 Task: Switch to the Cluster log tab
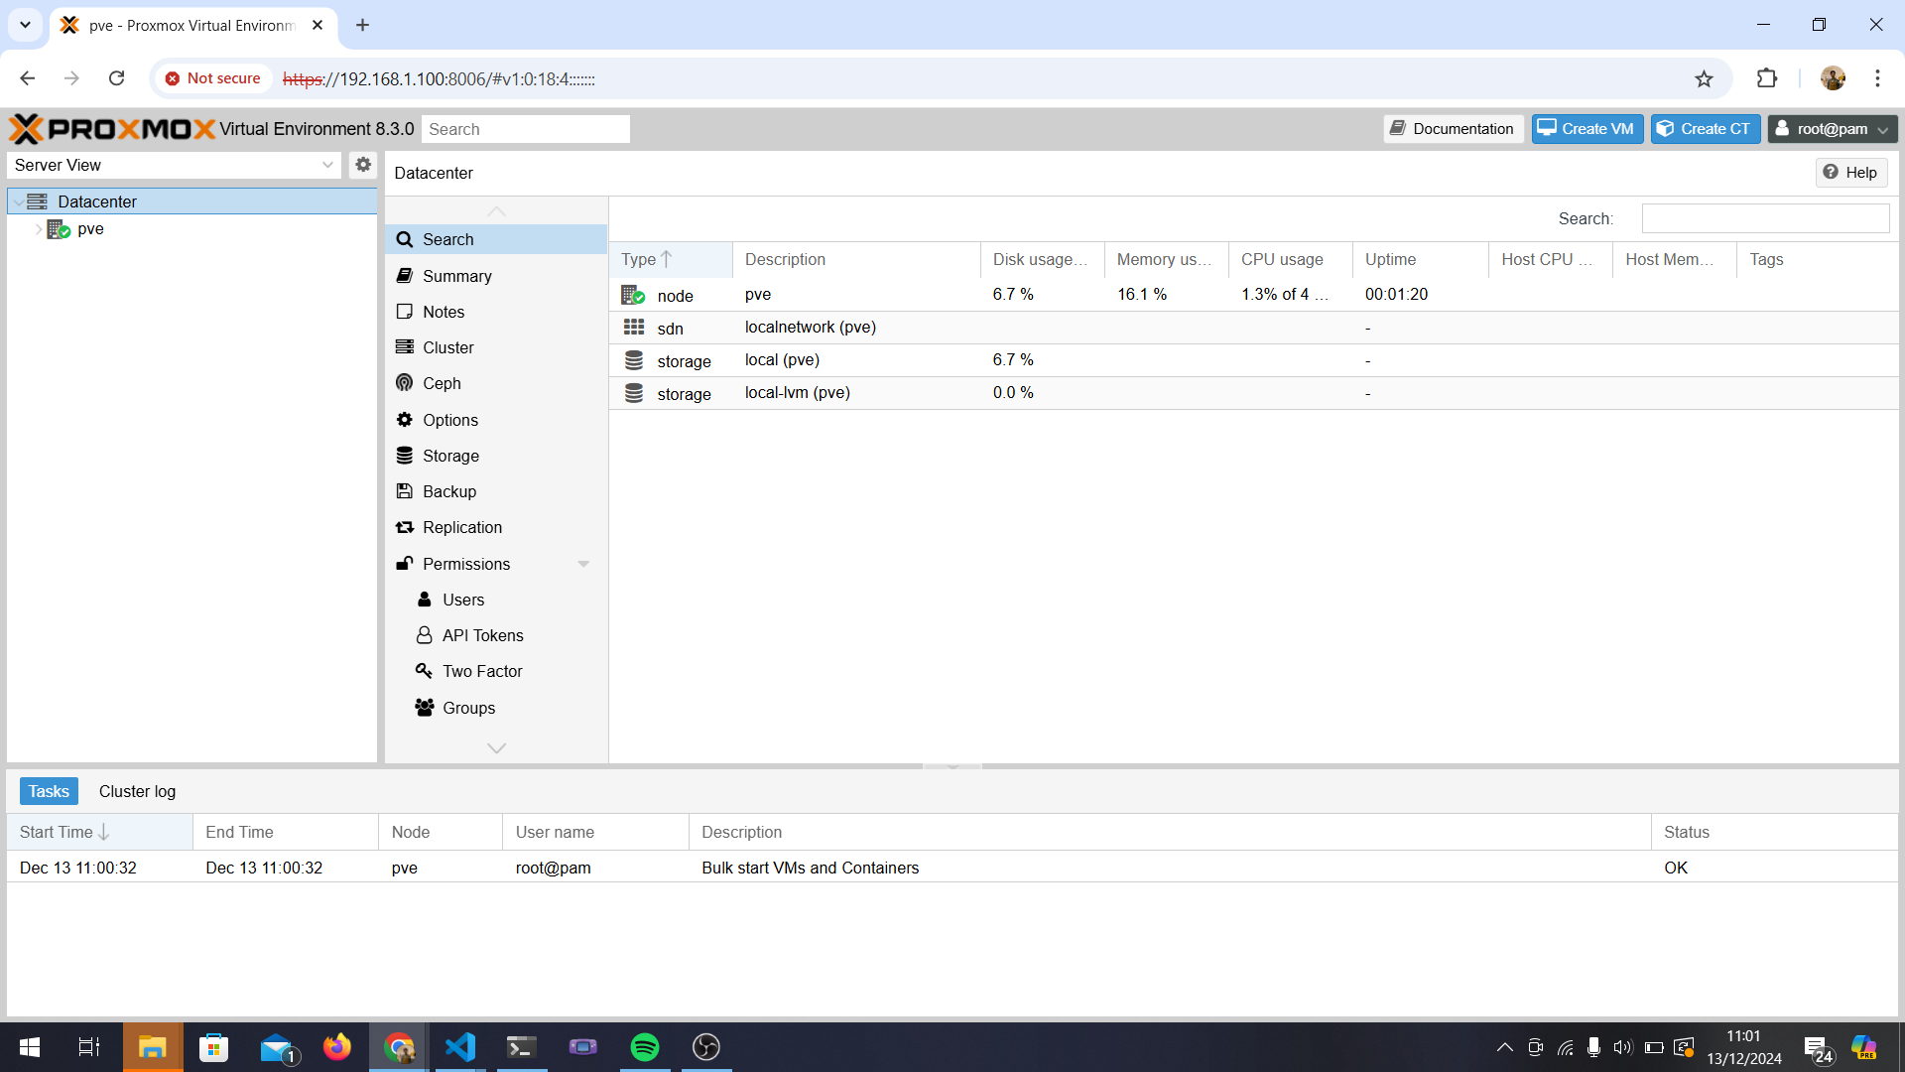[137, 791]
